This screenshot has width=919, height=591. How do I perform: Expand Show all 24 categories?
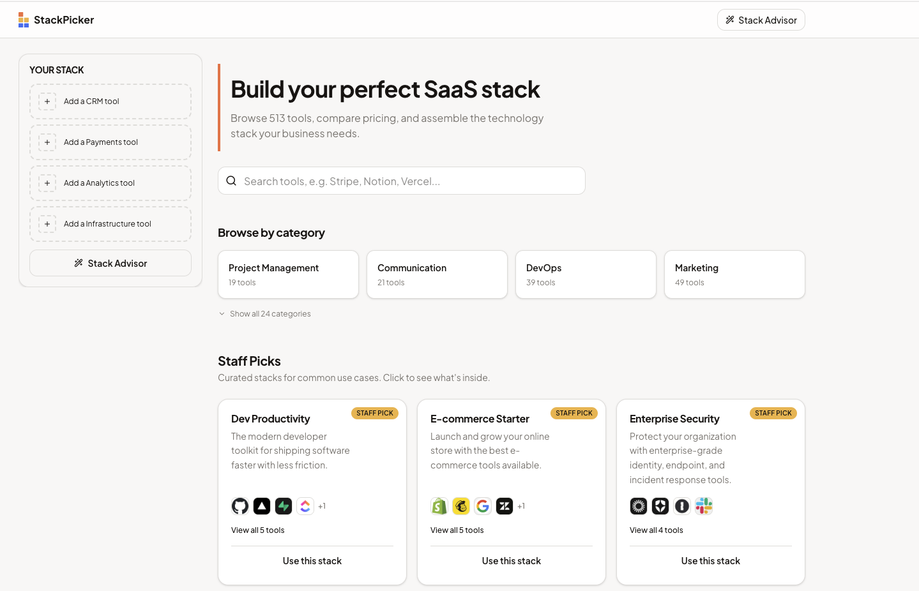tap(264, 313)
